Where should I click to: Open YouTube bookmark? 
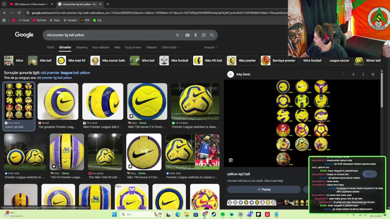[39, 20]
